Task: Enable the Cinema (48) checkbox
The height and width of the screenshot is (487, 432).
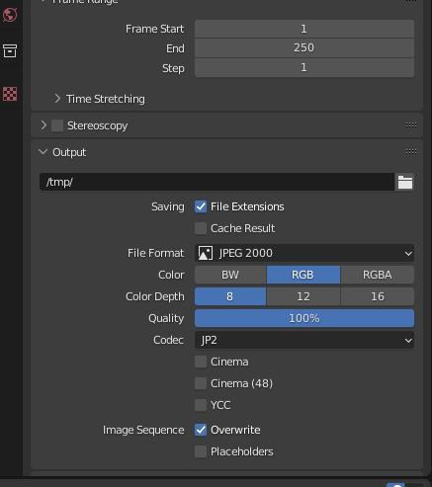Action: coord(201,383)
